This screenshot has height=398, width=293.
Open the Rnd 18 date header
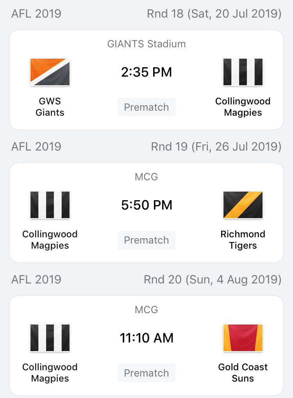(214, 14)
